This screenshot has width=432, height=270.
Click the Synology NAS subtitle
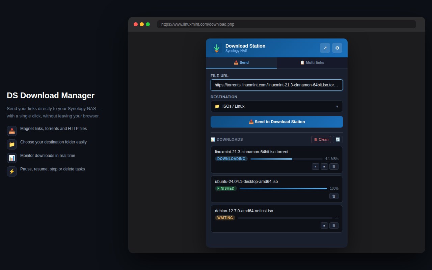(236, 51)
